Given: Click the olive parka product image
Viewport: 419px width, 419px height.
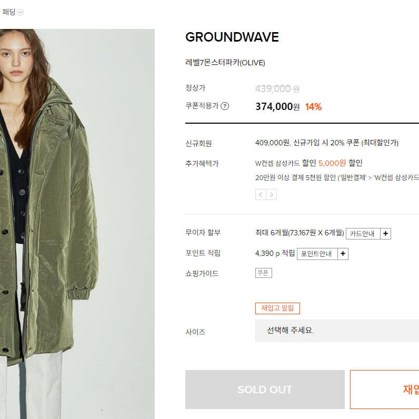Looking at the screenshot, I should [x=77, y=224].
